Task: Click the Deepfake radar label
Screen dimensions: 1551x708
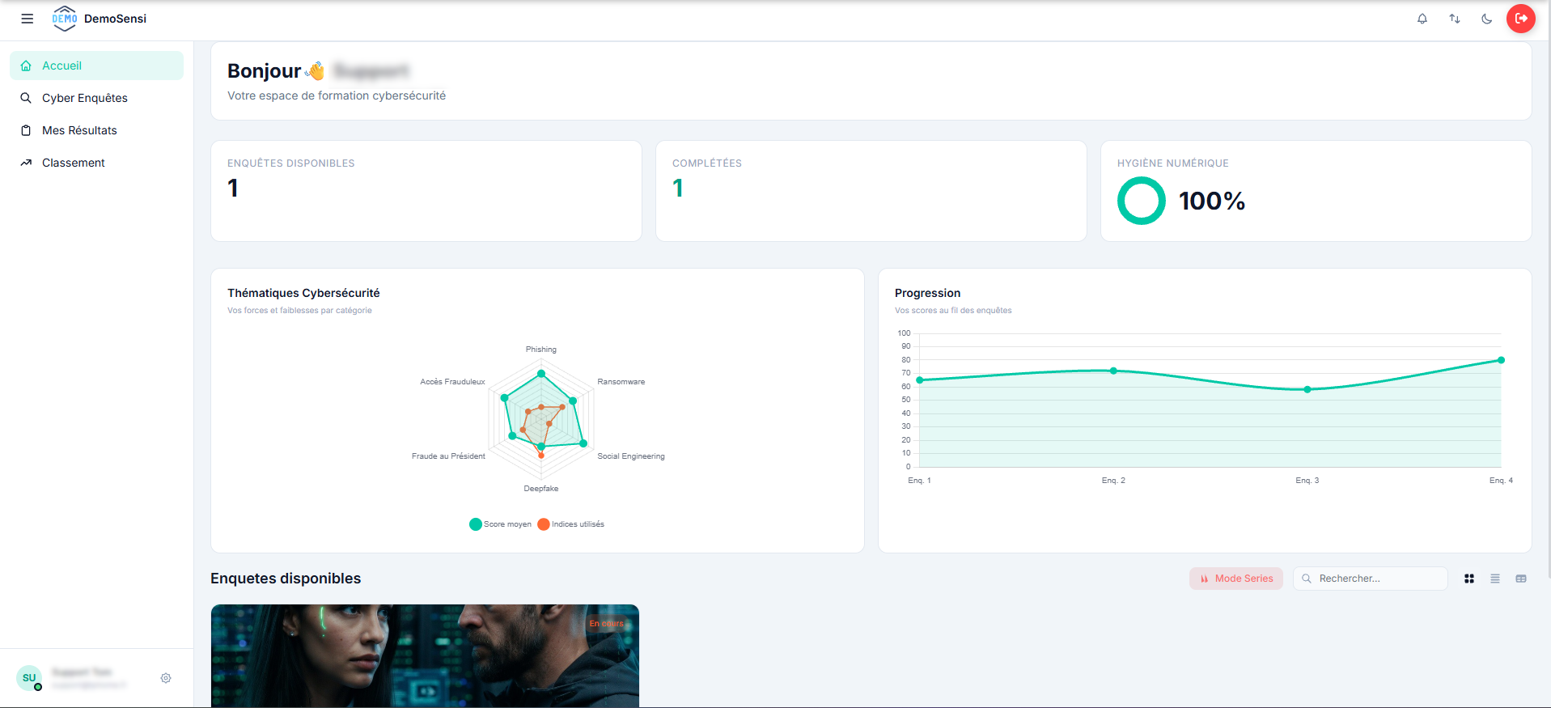Action: coord(541,489)
